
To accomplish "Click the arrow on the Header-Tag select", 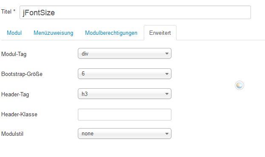I will click(x=167, y=94).
